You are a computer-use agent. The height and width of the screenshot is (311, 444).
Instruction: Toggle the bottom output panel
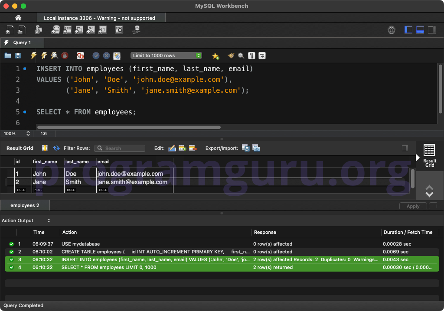[420, 30]
